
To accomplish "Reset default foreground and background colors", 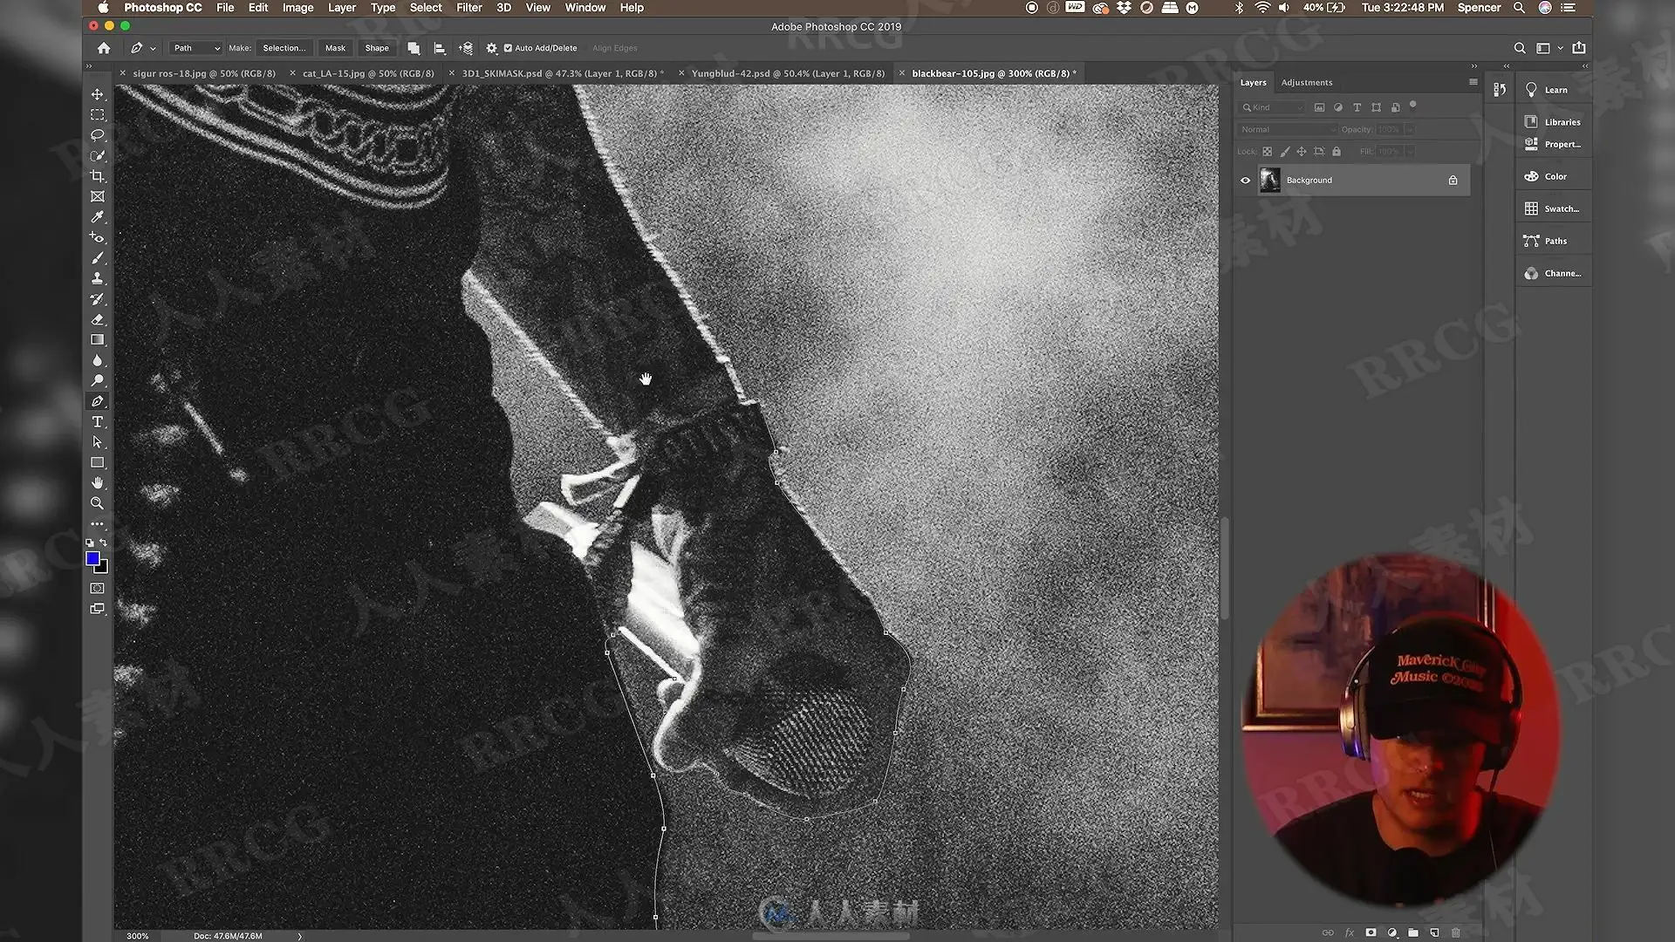I will point(90,543).
